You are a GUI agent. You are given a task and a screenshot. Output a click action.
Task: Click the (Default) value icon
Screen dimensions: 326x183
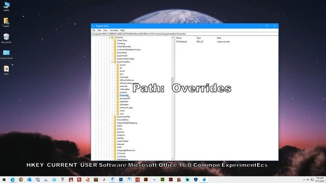click(x=177, y=42)
